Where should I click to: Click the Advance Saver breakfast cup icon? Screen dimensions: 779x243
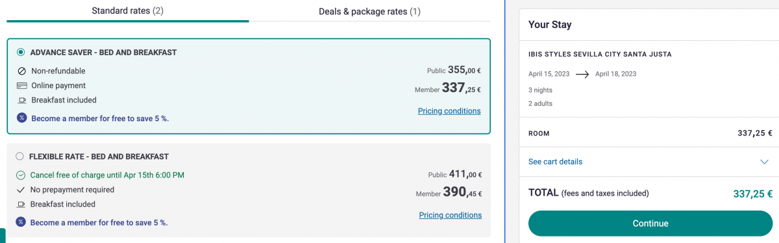coord(21,100)
